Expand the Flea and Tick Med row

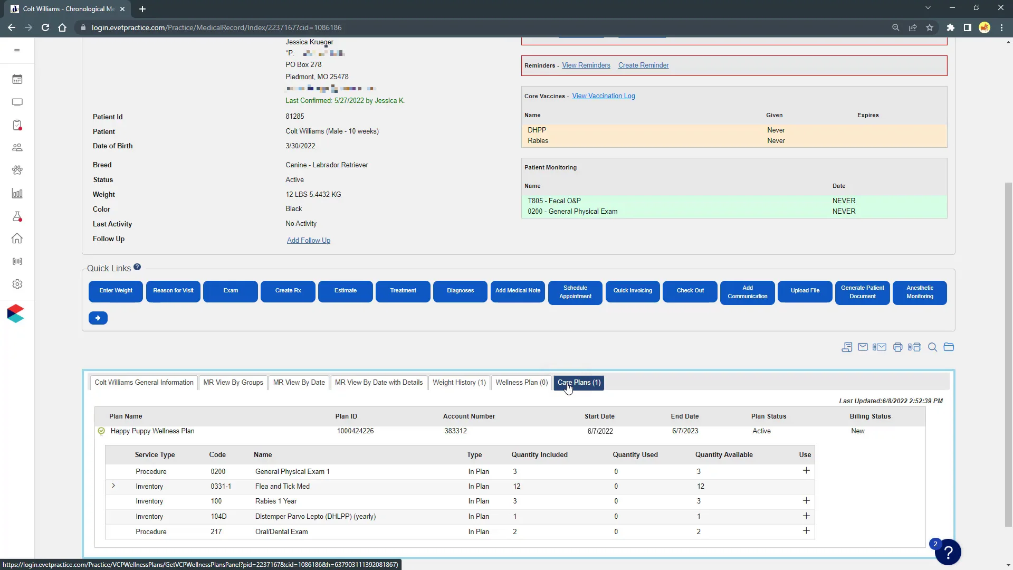pyautogui.click(x=113, y=486)
